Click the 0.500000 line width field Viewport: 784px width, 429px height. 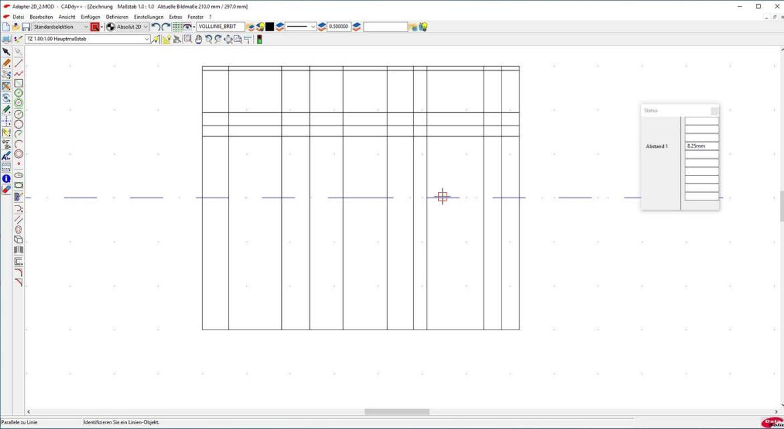[x=339, y=27]
